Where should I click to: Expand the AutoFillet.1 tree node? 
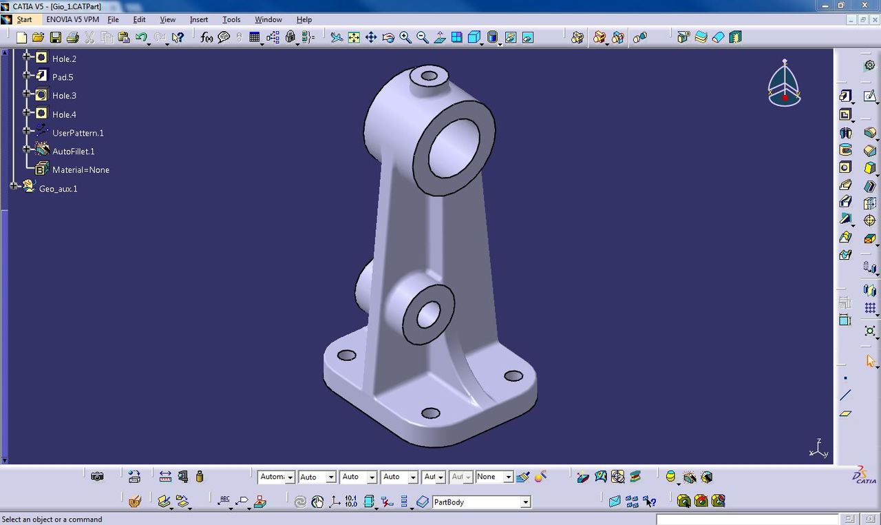[x=27, y=149]
